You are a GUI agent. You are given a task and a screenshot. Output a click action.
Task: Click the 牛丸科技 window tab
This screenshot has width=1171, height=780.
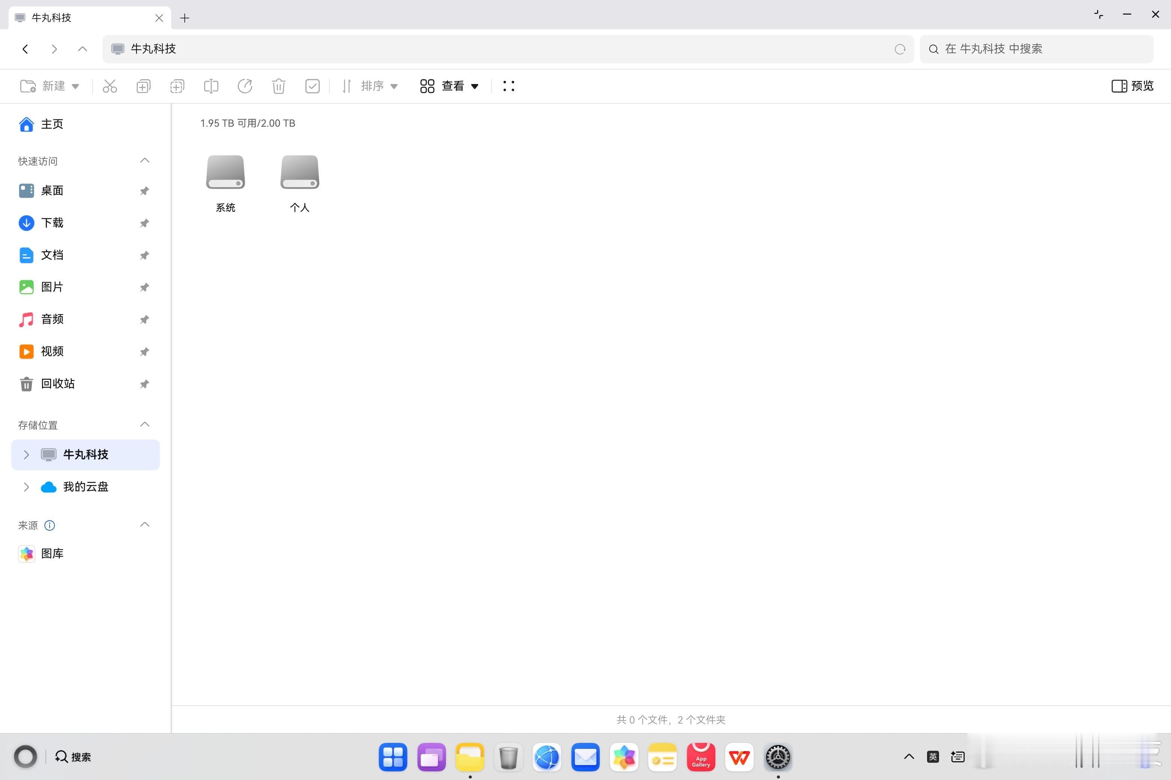point(90,18)
